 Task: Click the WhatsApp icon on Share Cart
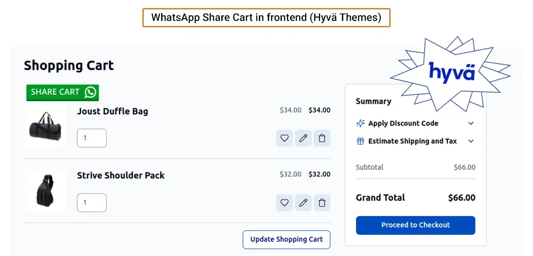click(x=90, y=92)
